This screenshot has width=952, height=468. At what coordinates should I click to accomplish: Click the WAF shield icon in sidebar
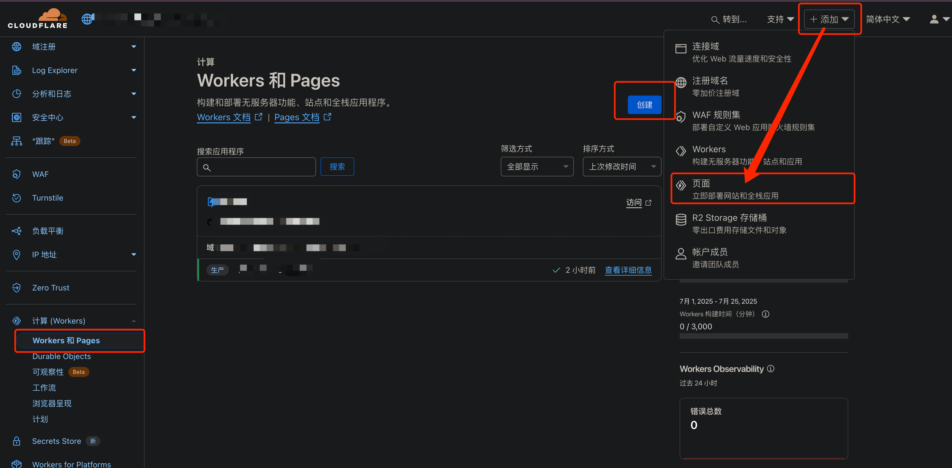pyautogui.click(x=17, y=174)
